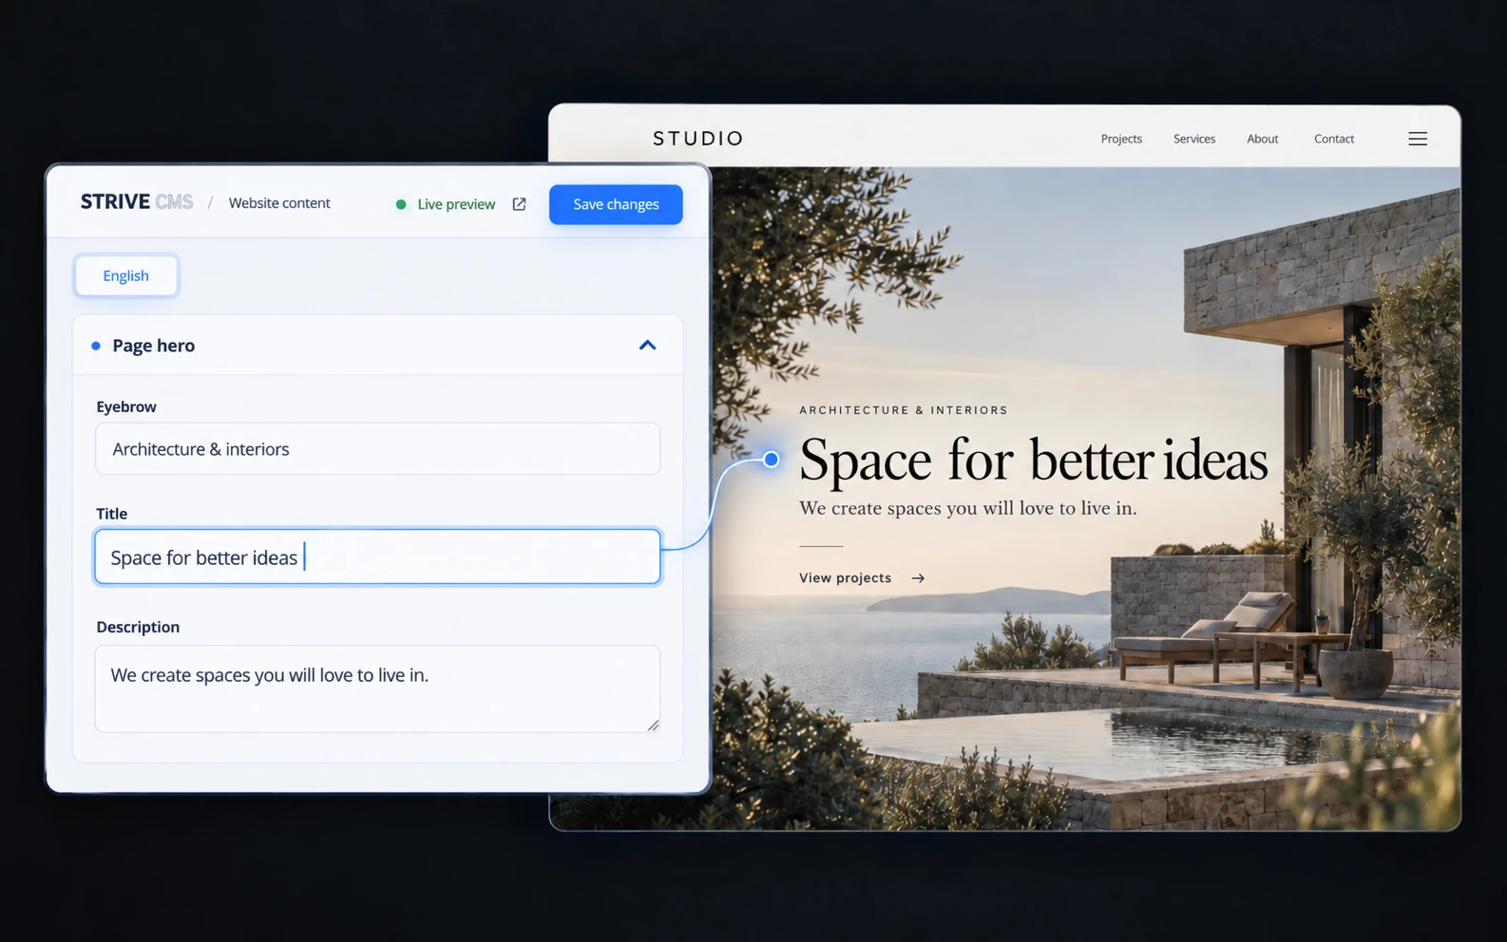Open Projects in the Studio nav
1507x942 pixels.
[x=1121, y=139]
